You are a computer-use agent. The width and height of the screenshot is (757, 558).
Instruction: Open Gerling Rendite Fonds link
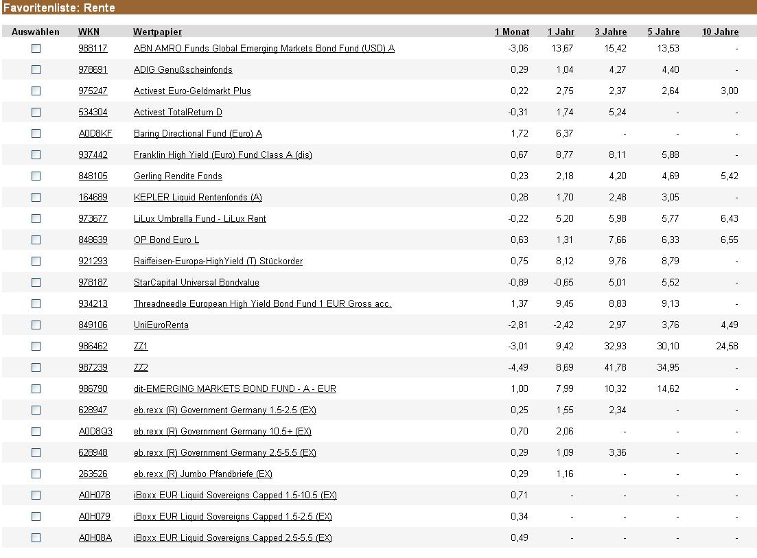[x=178, y=176]
